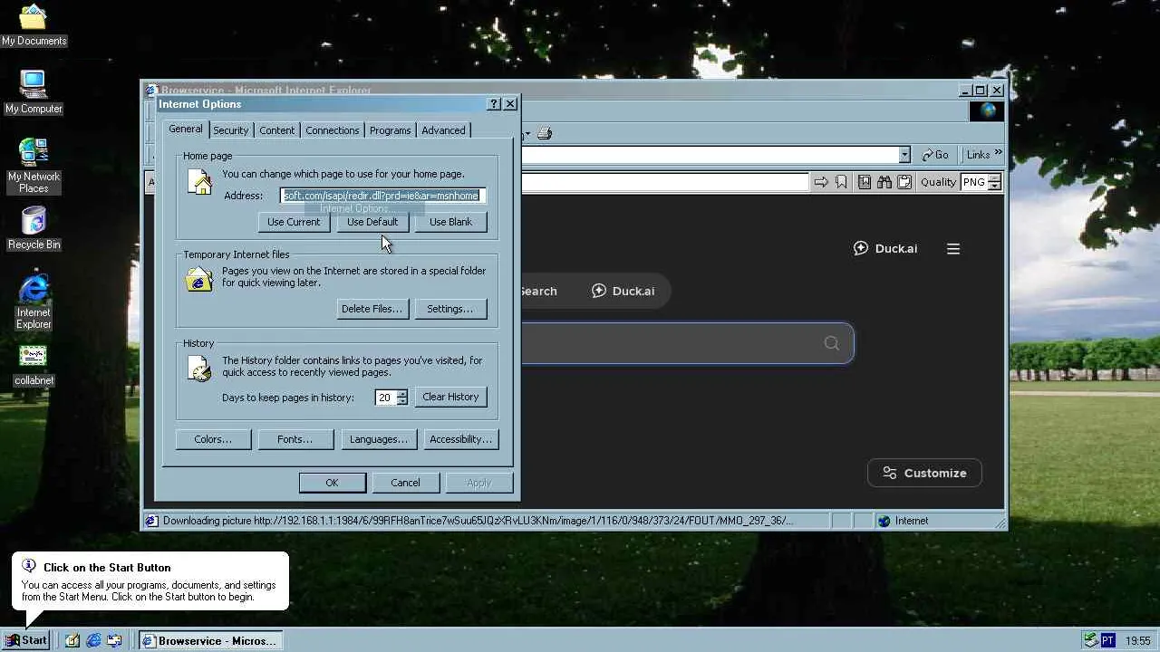Image resolution: width=1160 pixels, height=652 pixels.
Task: Click the Quality PNG value field
Action: tap(974, 182)
